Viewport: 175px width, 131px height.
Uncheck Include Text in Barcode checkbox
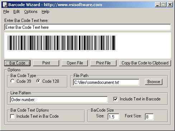pyautogui.click(x=115, y=99)
